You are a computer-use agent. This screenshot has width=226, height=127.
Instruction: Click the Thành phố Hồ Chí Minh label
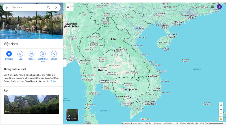[x=150, y=103]
